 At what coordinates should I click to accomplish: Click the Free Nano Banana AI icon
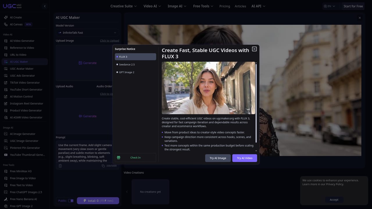coord(6,199)
